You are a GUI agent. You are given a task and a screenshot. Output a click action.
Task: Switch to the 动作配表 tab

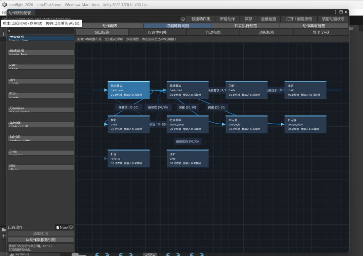[110, 26]
